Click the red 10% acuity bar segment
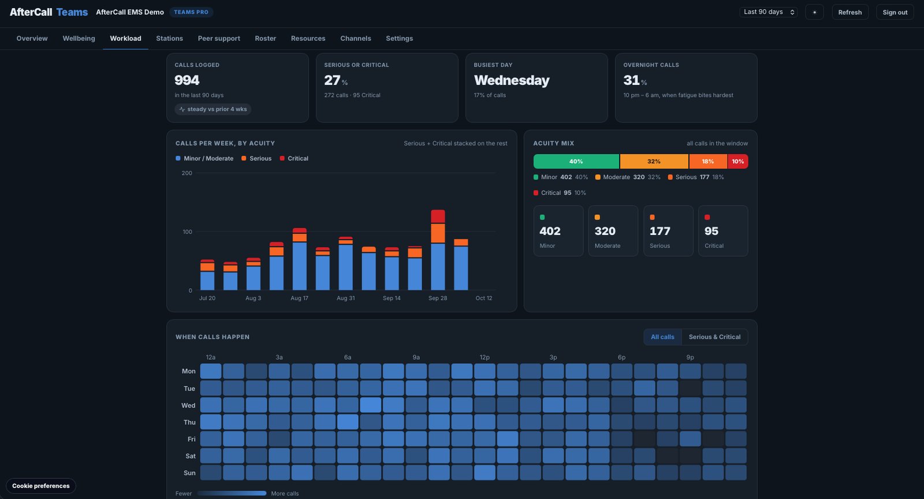The height and width of the screenshot is (499, 924). tap(738, 162)
